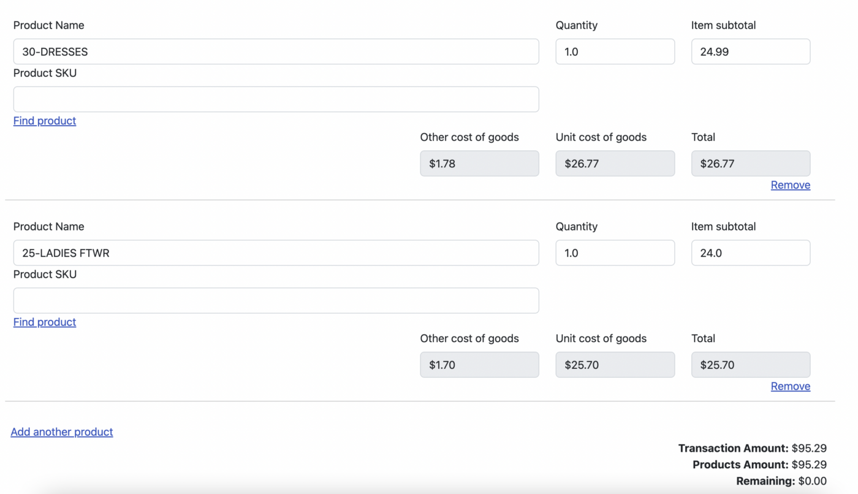Screen dimensions: 858x494
Task: Click the Other cost of goods field showing $1.70
Action: click(x=479, y=364)
